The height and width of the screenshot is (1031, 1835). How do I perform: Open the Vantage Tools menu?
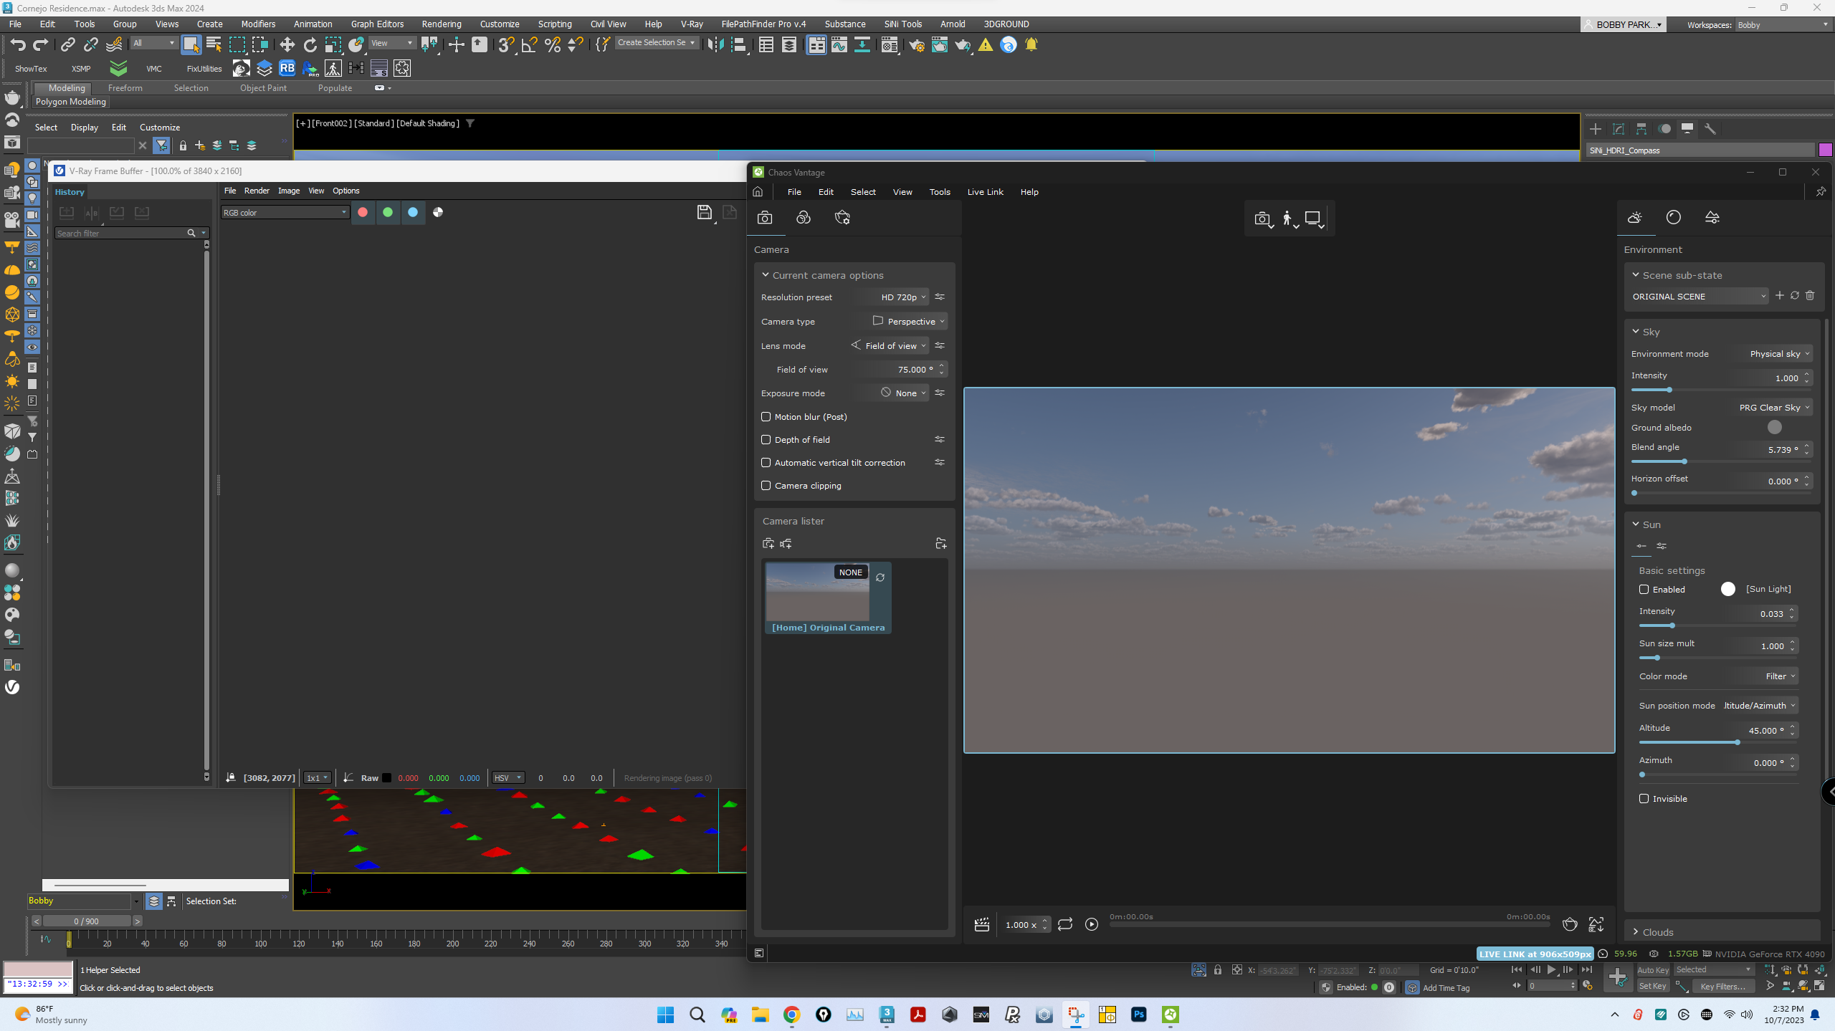939,192
